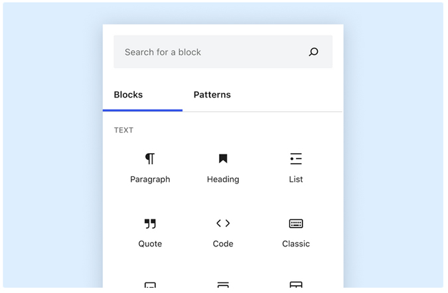Click the TEXT category heading
Image resolution: width=448 pixels, height=293 pixels.
(x=123, y=130)
